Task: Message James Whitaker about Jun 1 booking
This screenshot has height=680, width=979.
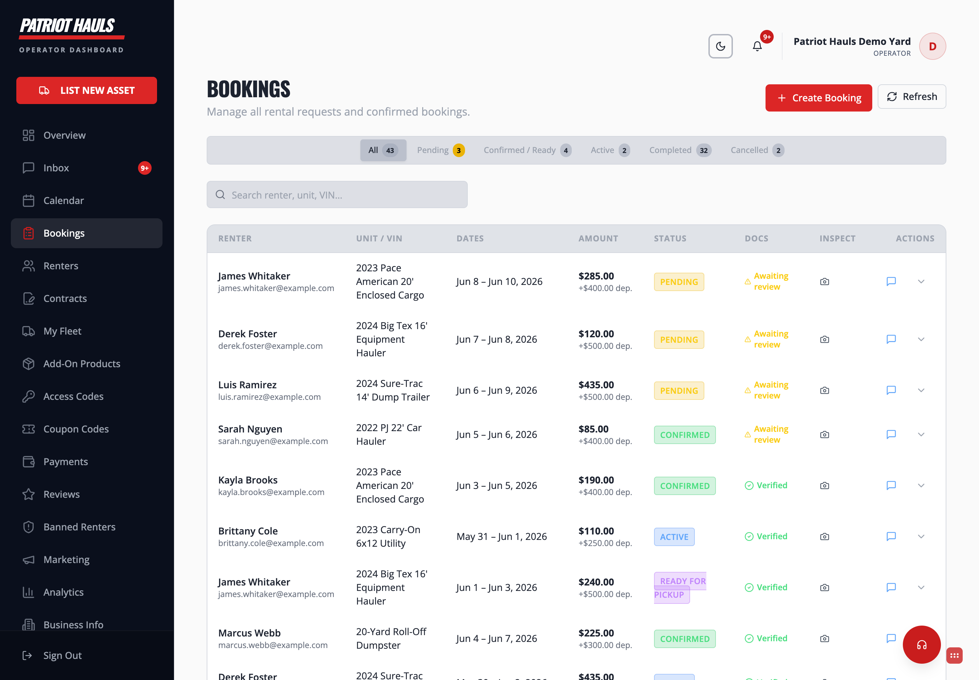Action: point(891,588)
